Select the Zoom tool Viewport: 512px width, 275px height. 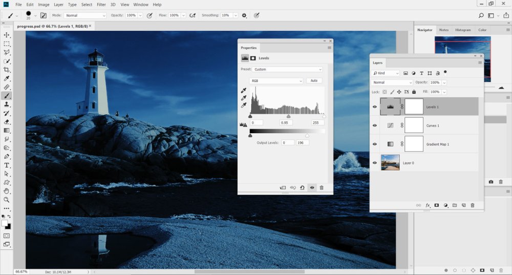[7, 200]
